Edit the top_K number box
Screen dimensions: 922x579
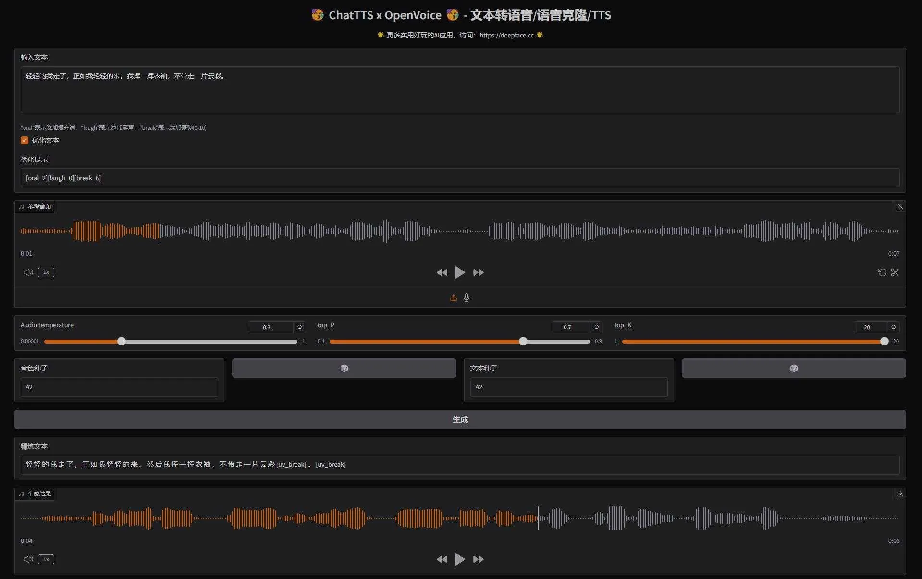click(870, 327)
